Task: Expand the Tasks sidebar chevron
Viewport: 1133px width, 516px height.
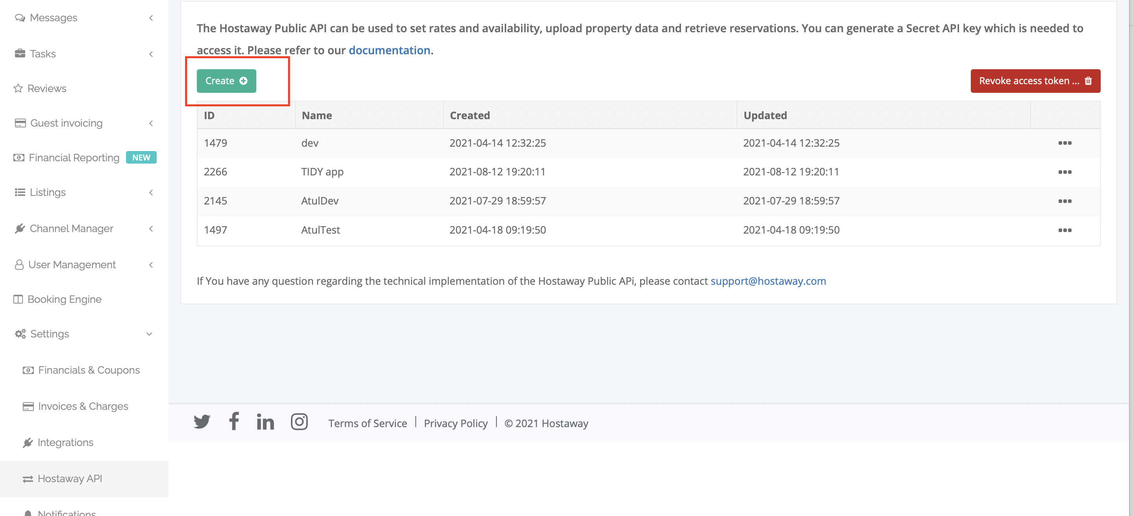Action: click(151, 54)
